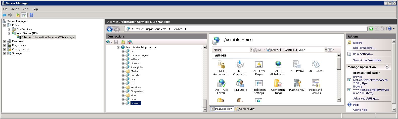This screenshot has height=119, width=398.
Task: Open the .NET Users feature
Action: 240,85
